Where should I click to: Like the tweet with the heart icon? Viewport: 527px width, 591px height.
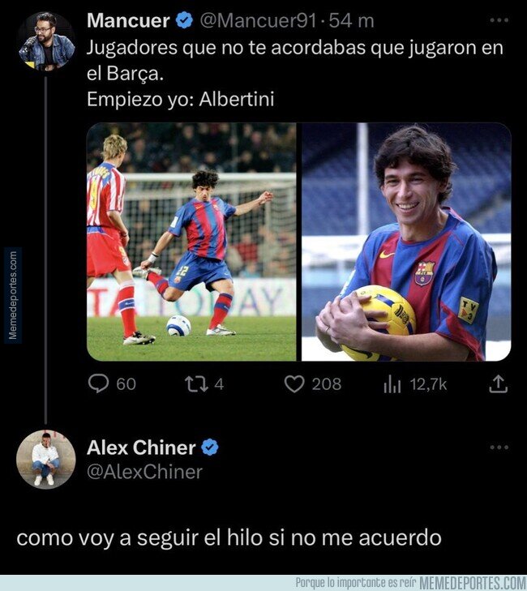(294, 384)
